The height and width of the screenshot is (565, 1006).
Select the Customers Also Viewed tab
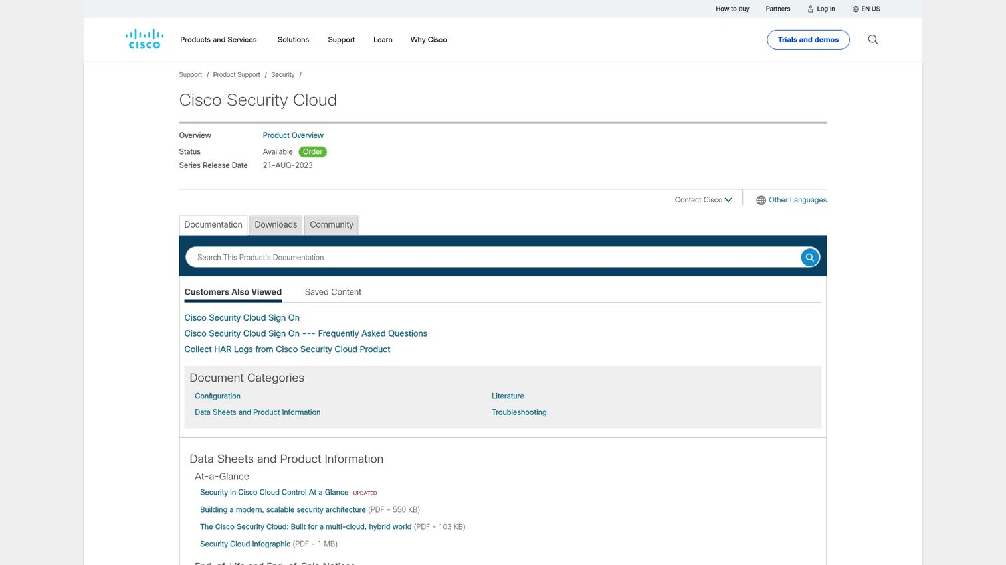point(233,292)
